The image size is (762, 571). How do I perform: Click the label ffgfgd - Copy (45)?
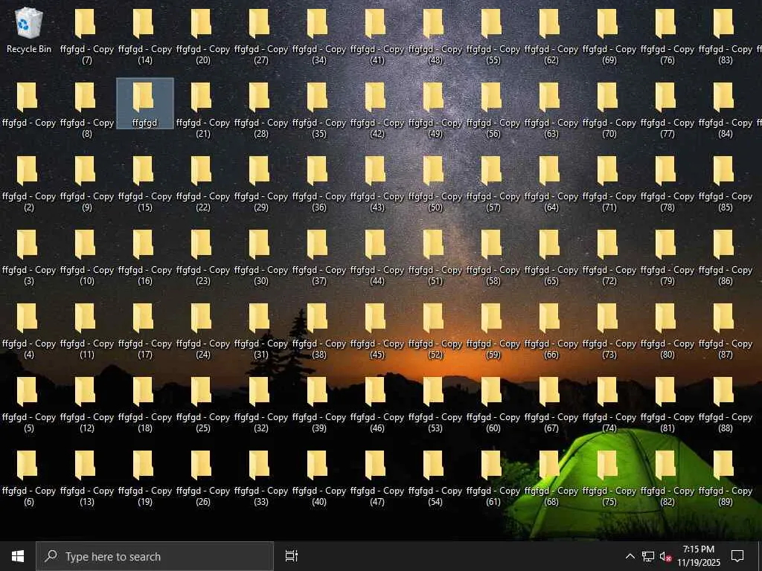click(377, 349)
